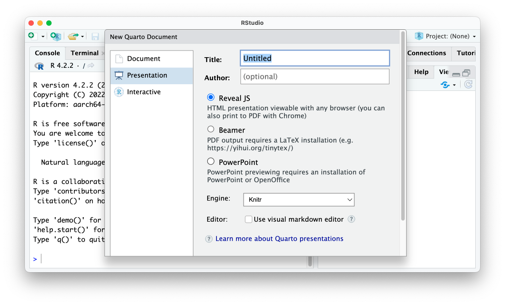Screen dimensions: 505x305
Task: Select the Document icon in the sidebar
Action: [119, 58]
